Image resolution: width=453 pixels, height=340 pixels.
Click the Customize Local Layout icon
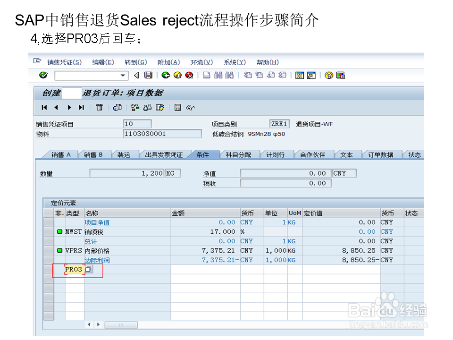(x=341, y=76)
